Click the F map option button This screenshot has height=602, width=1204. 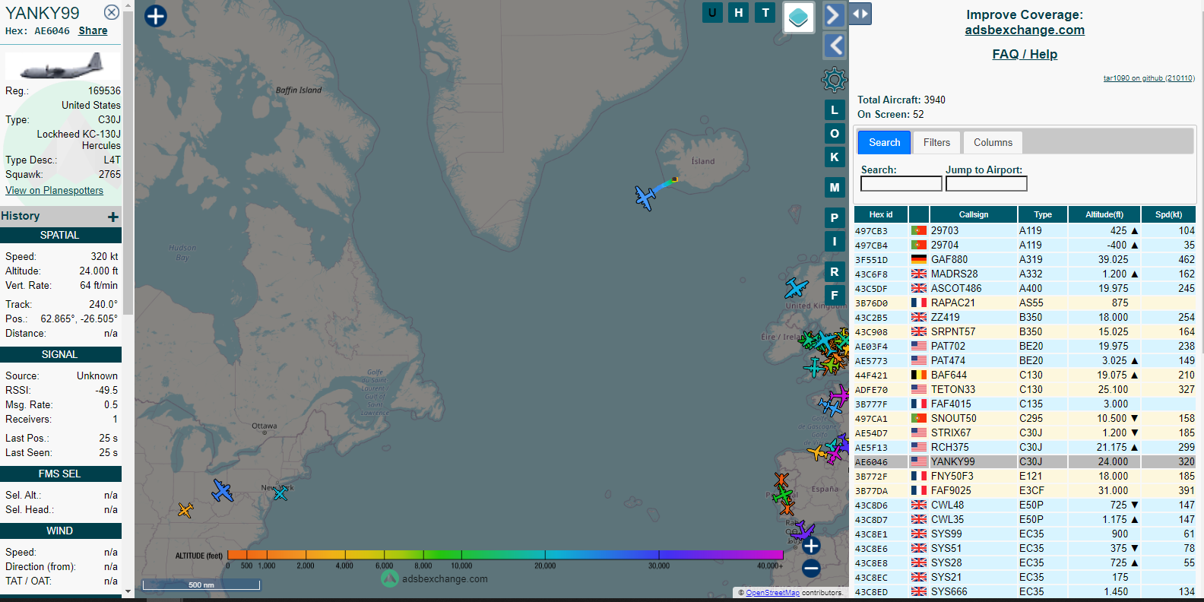[x=835, y=295]
